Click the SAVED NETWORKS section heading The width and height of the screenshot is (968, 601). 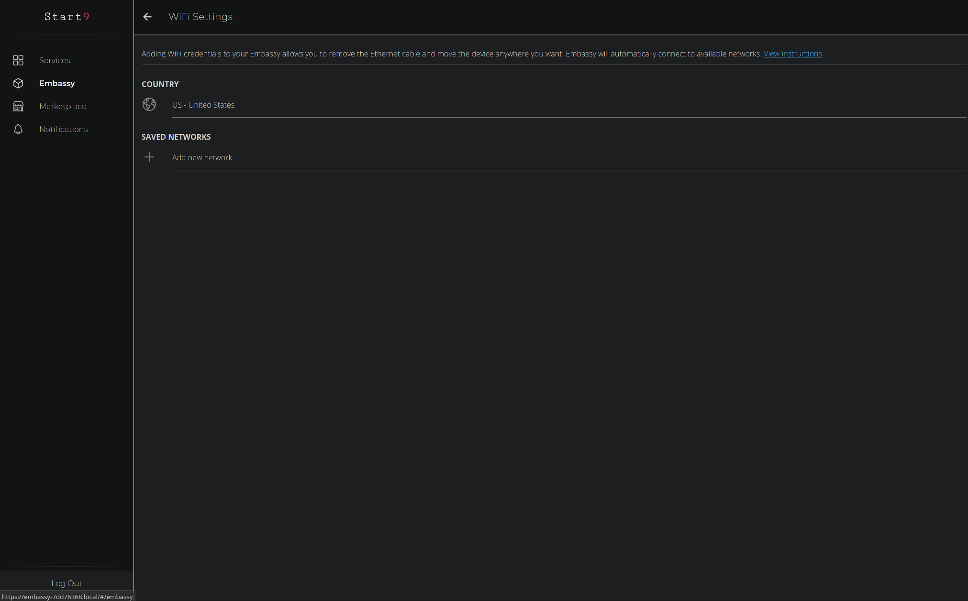[176, 137]
